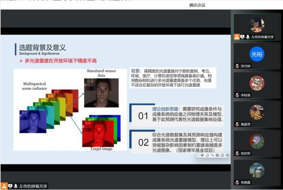Viewport: 283px width, 190px height.
Task: Click the 左传的屏幕共享 label at bottom-left
Action: [x=33, y=186]
